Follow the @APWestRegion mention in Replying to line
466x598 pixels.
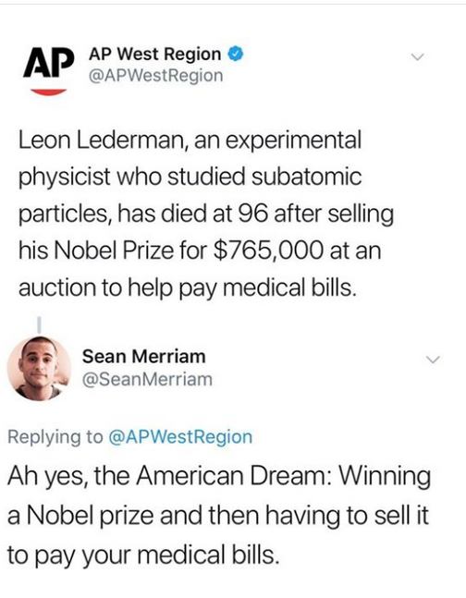coord(180,436)
